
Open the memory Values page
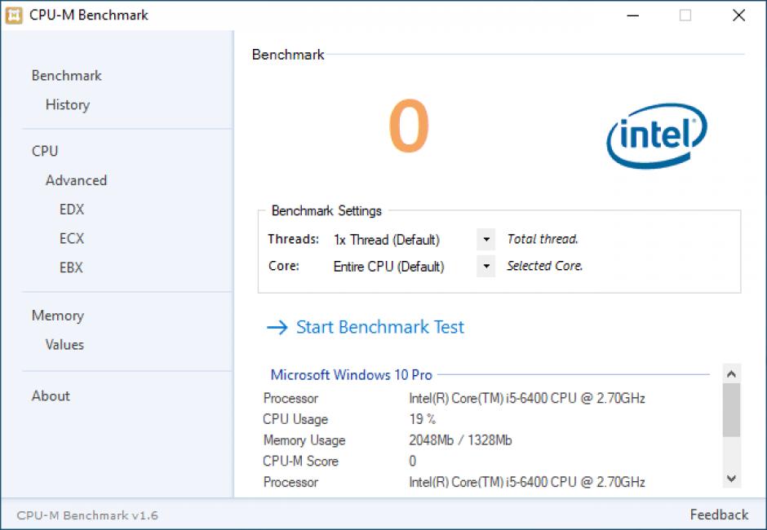coord(64,345)
